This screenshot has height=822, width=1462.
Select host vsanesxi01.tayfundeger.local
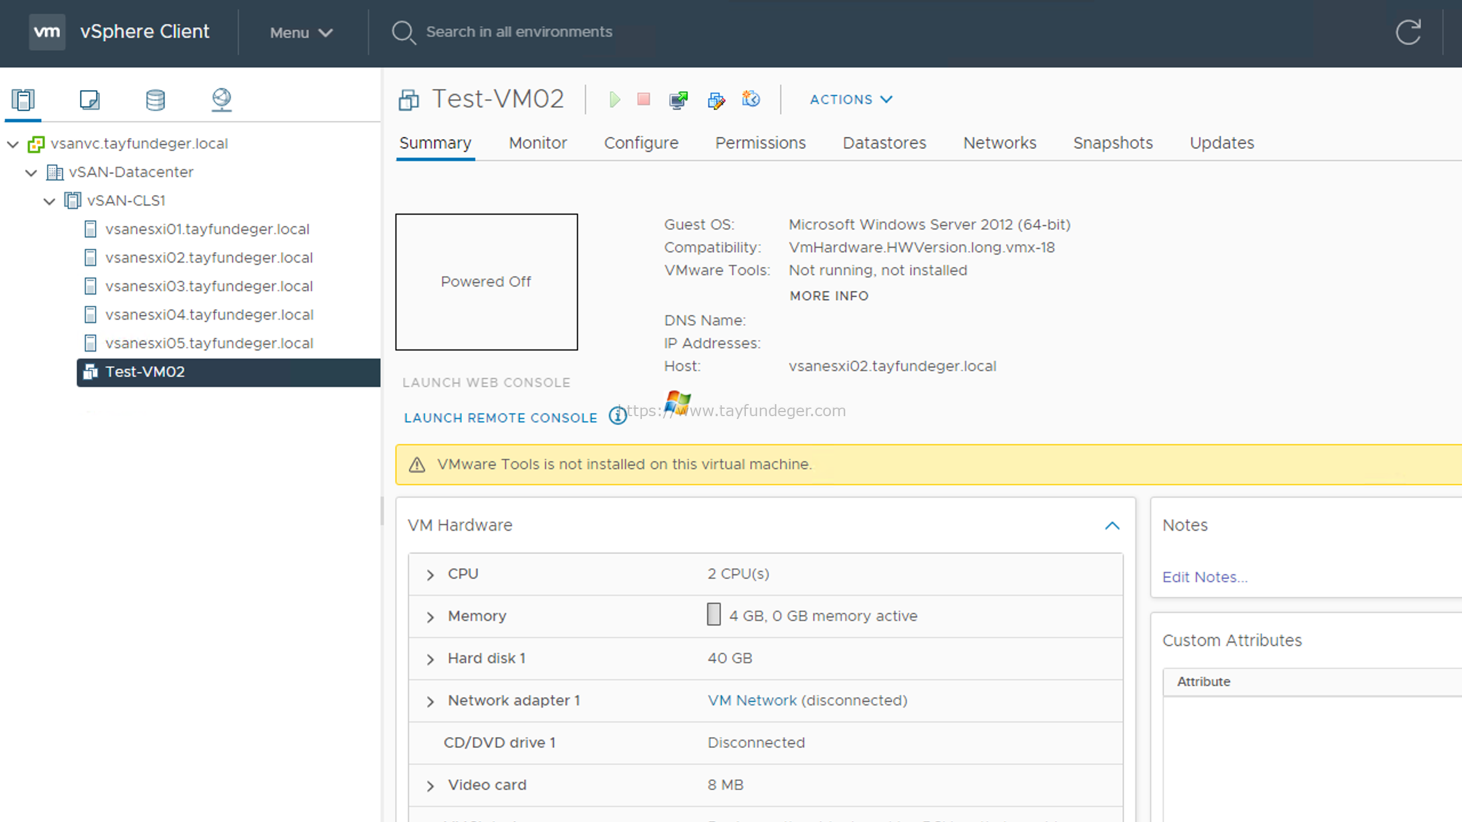pyautogui.click(x=207, y=229)
